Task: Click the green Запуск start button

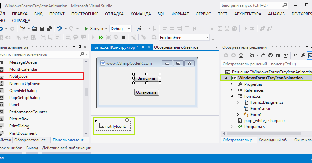Action: 94,29
